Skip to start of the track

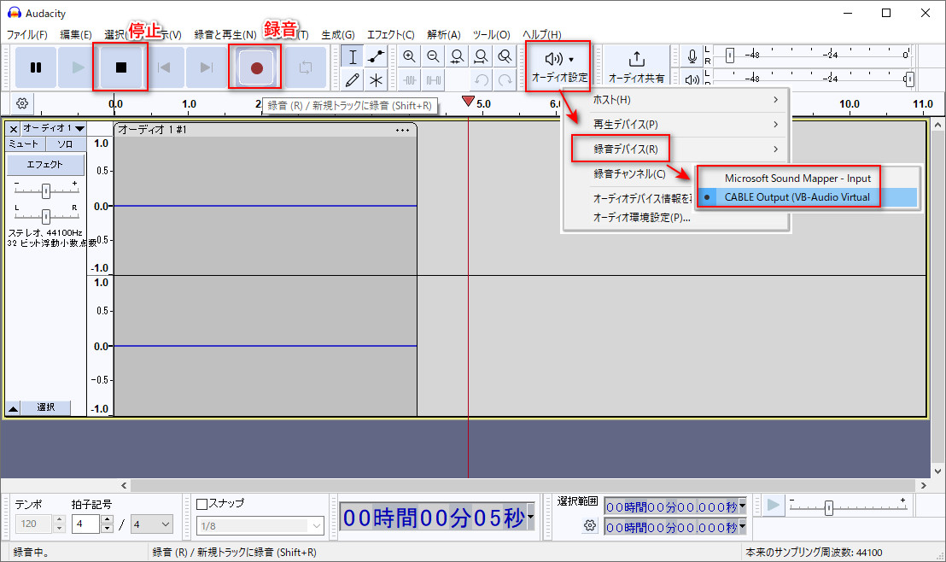[x=163, y=67]
